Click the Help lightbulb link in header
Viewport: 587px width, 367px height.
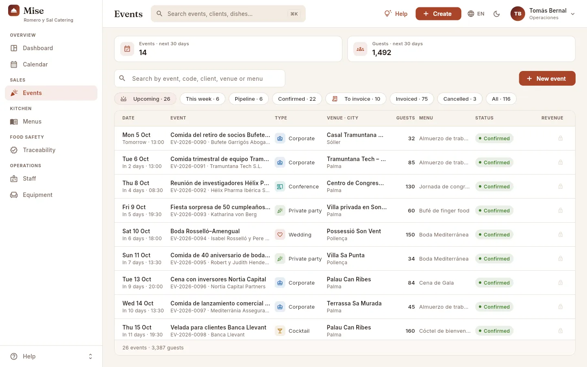(x=396, y=14)
